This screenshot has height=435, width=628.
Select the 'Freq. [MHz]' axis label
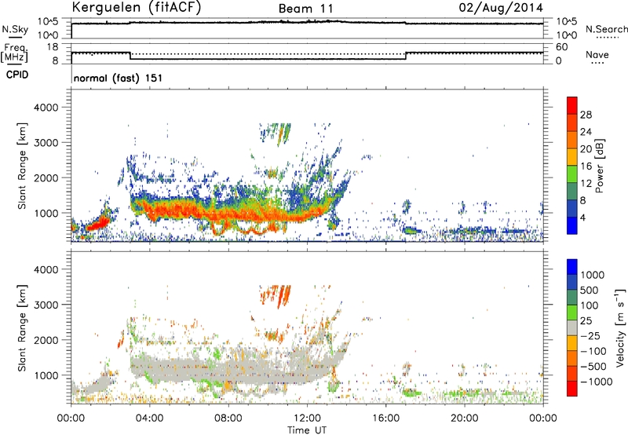pos(15,53)
